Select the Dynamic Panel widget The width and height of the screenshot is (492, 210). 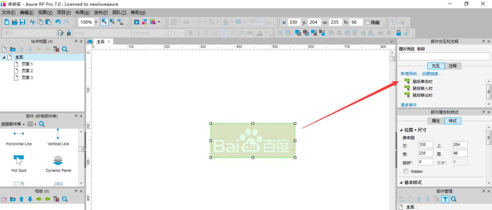pyautogui.click(x=58, y=163)
